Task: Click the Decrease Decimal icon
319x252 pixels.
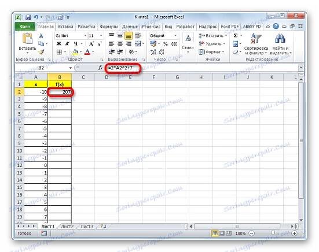Action: [162, 52]
